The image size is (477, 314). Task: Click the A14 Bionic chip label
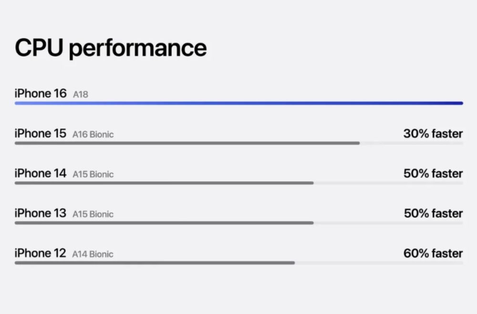93,255
